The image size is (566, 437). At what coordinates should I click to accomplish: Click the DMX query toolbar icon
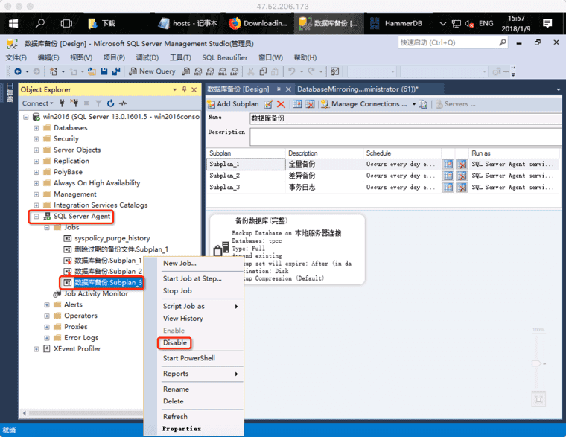pyautogui.click(x=210, y=71)
